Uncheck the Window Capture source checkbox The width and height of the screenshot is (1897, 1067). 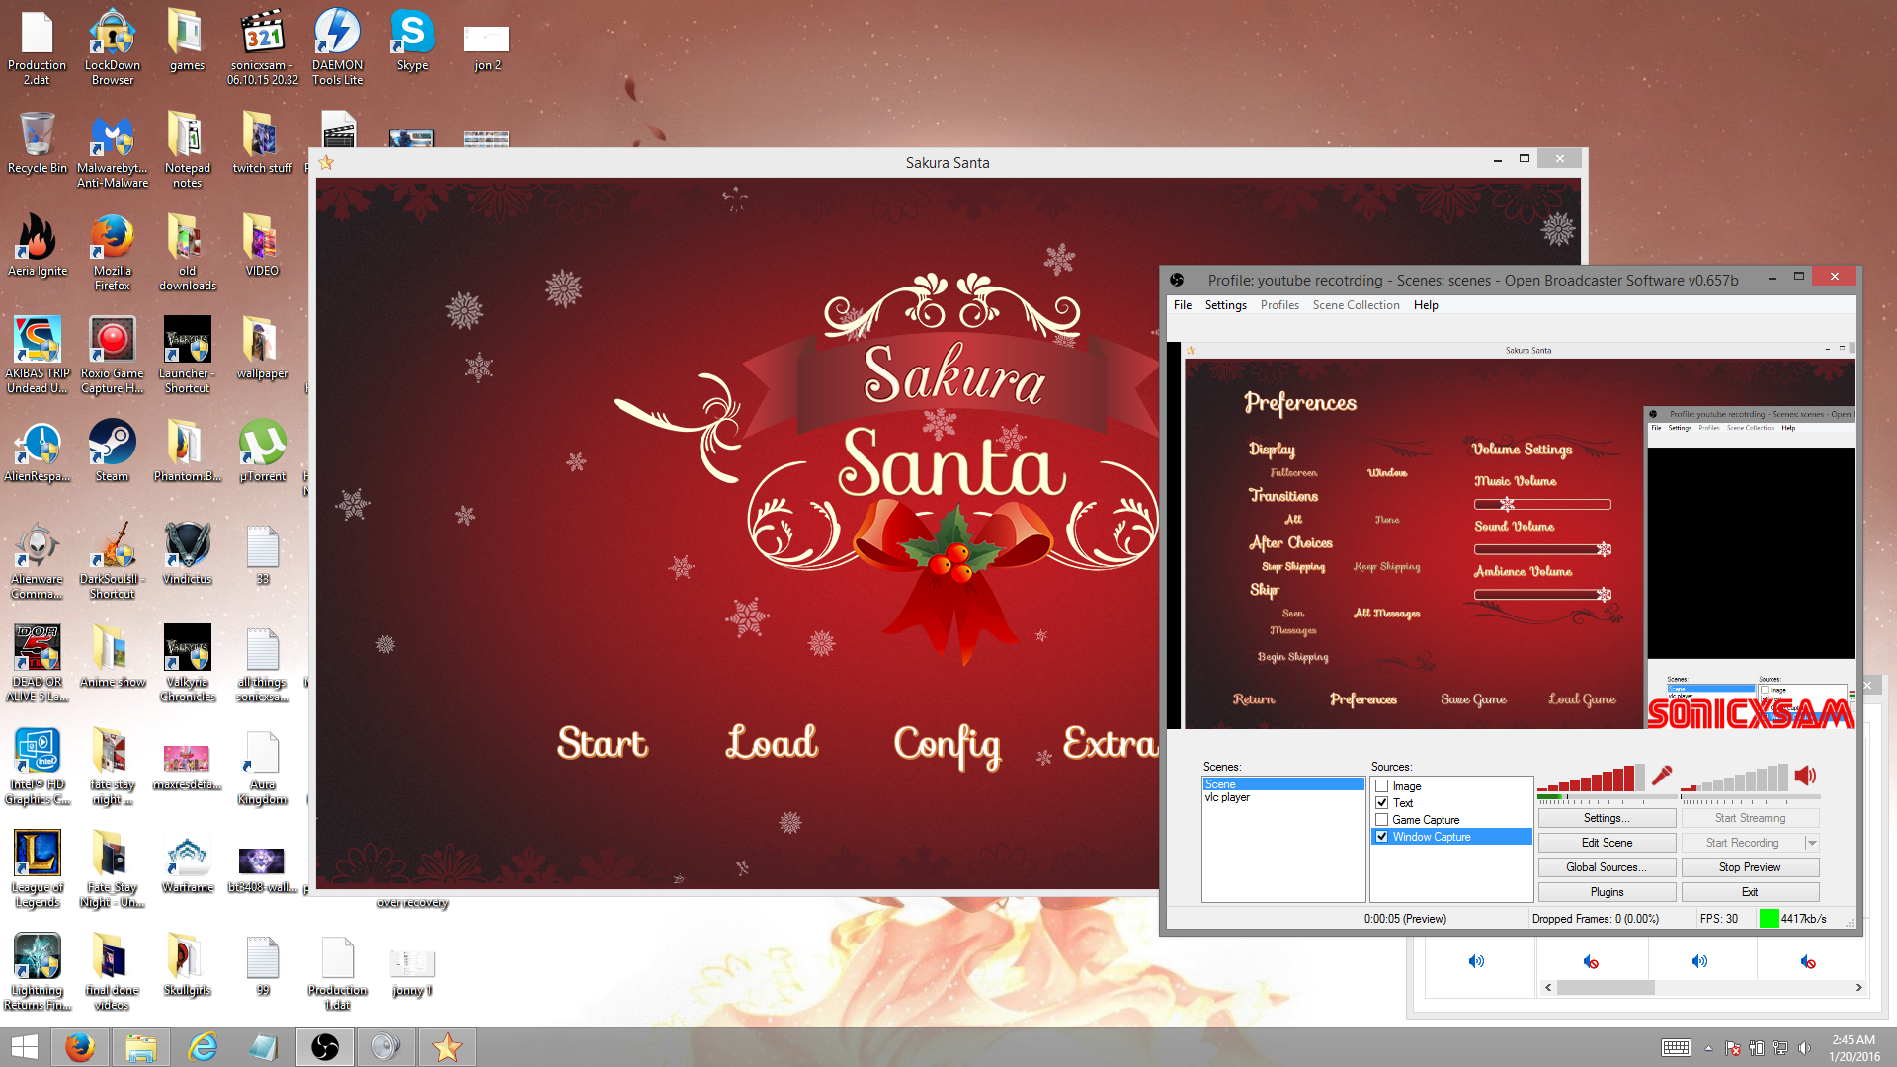tap(1382, 837)
